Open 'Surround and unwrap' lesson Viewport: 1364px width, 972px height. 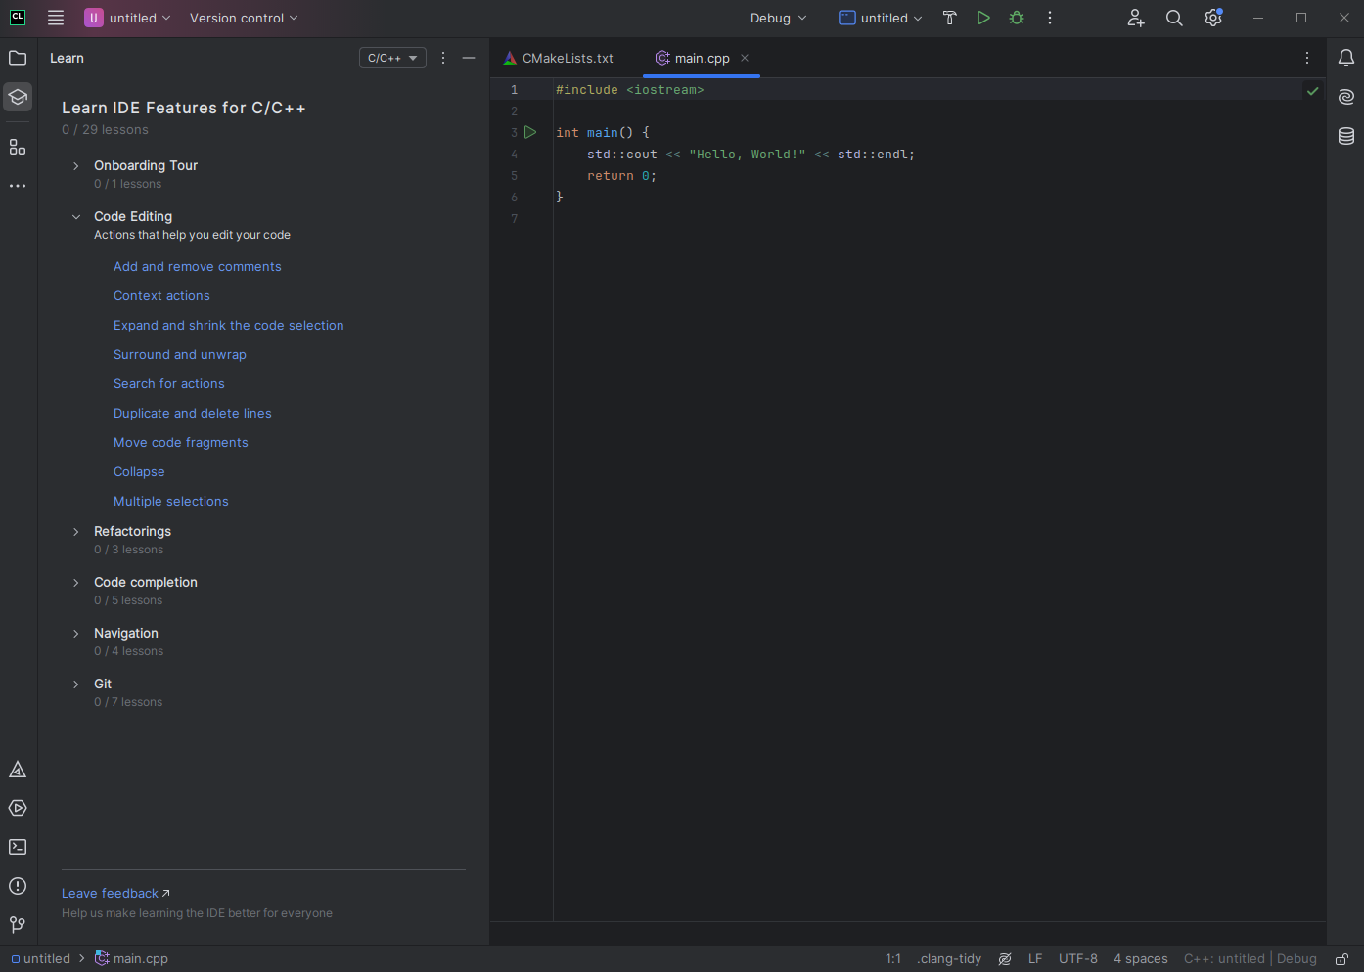pyautogui.click(x=180, y=354)
